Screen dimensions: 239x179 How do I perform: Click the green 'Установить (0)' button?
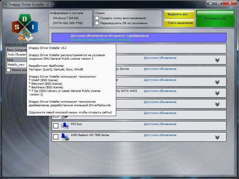pos(215,18)
